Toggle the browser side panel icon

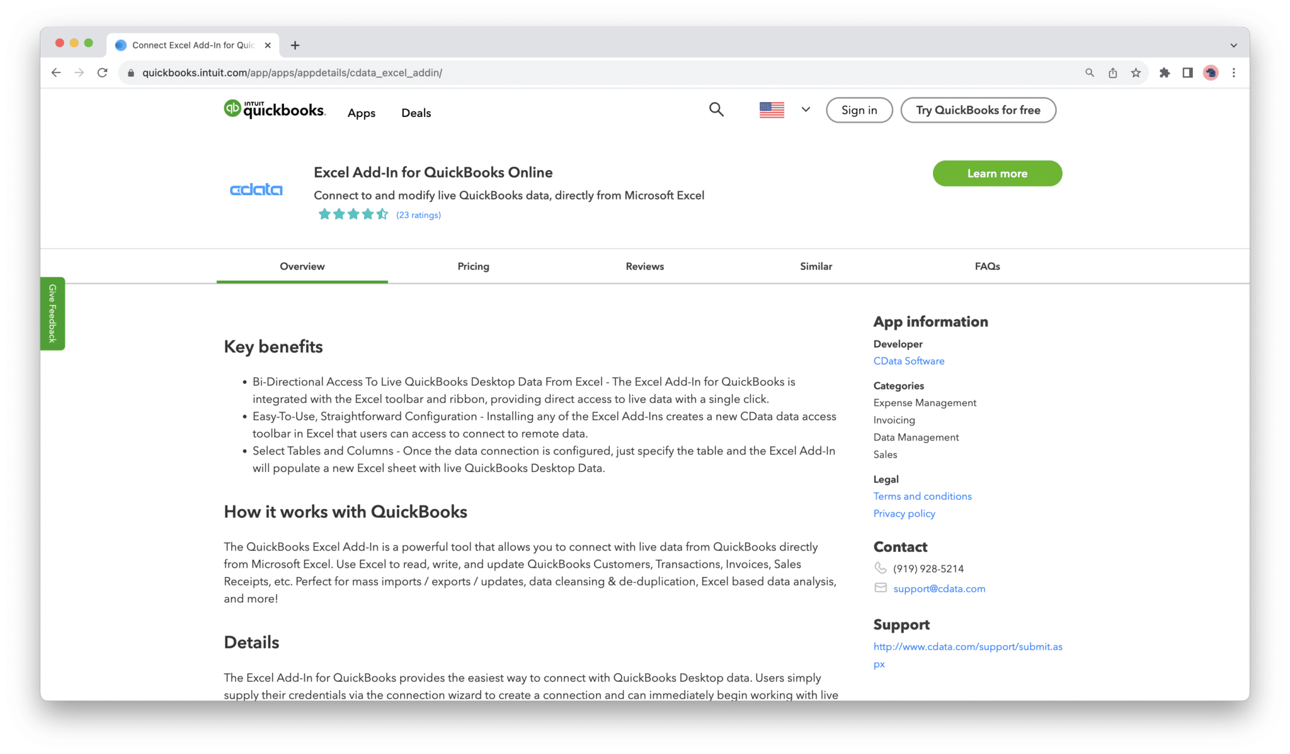point(1187,73)
